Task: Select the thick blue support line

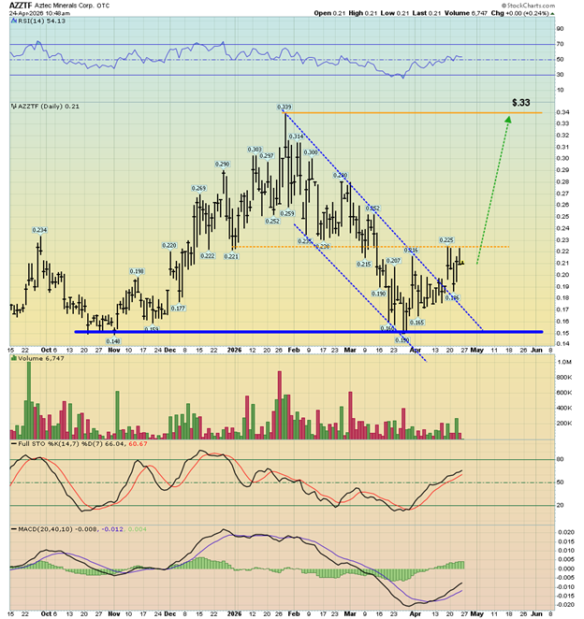Action: pos(281,331)
